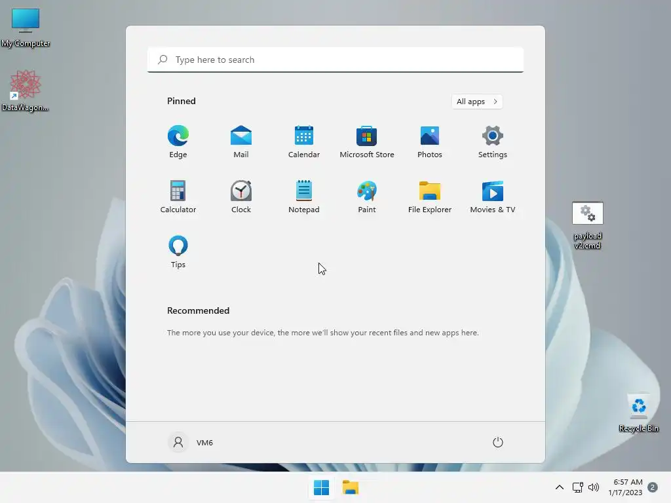Open the Tips app
The image size is (671, 503).
(178, 251)
